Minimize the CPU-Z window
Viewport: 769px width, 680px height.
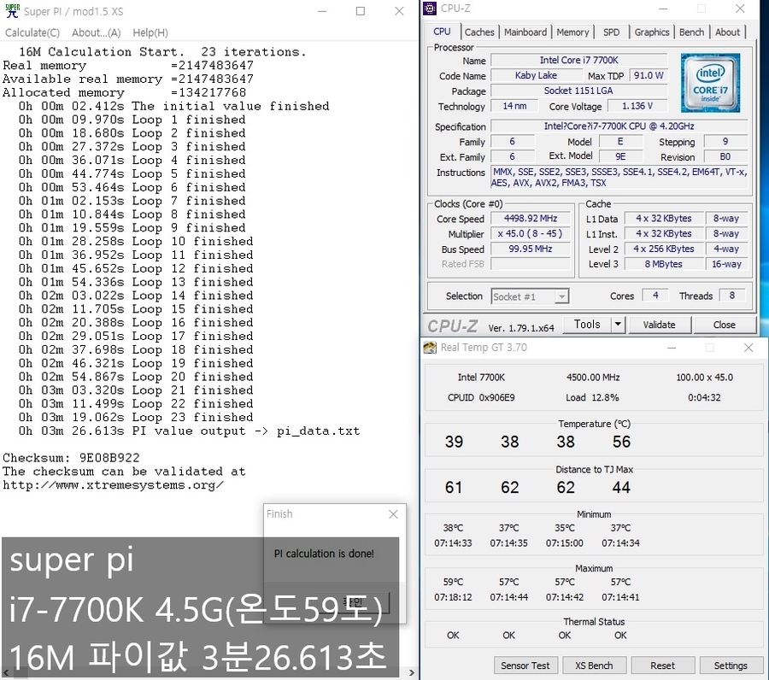click(x=663, y=9)
